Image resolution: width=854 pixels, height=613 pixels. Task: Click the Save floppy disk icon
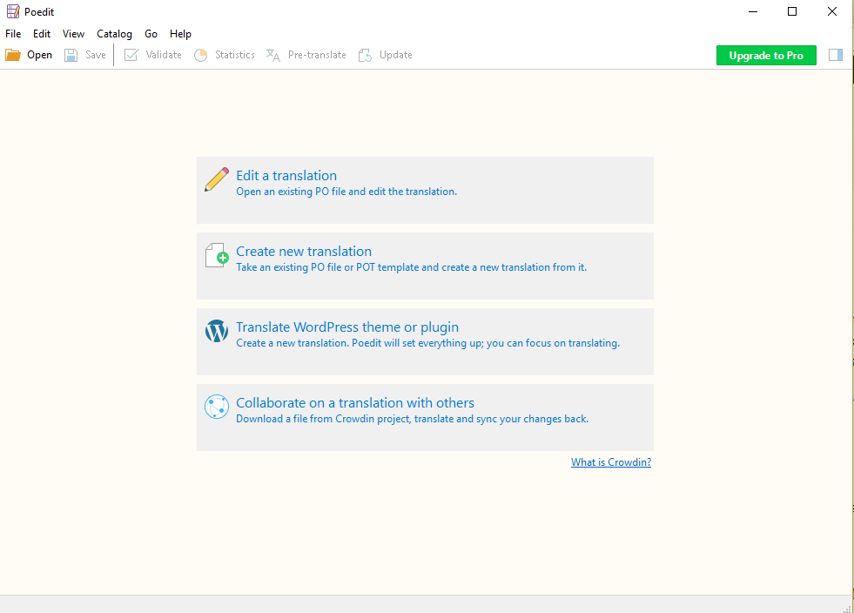click(71, 55)
